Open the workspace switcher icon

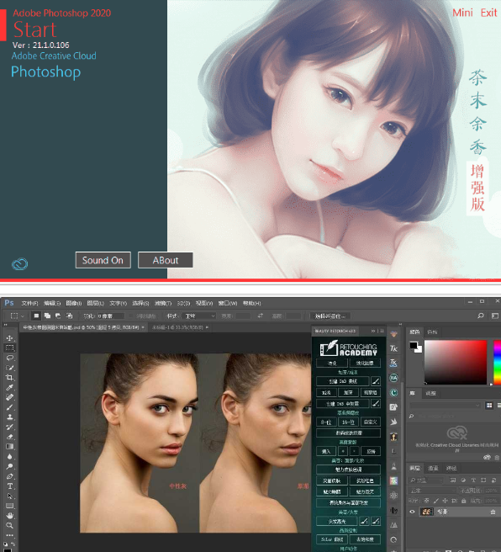(x=495, y=316)
